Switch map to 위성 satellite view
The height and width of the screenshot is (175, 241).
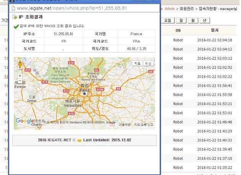(148, 63)
